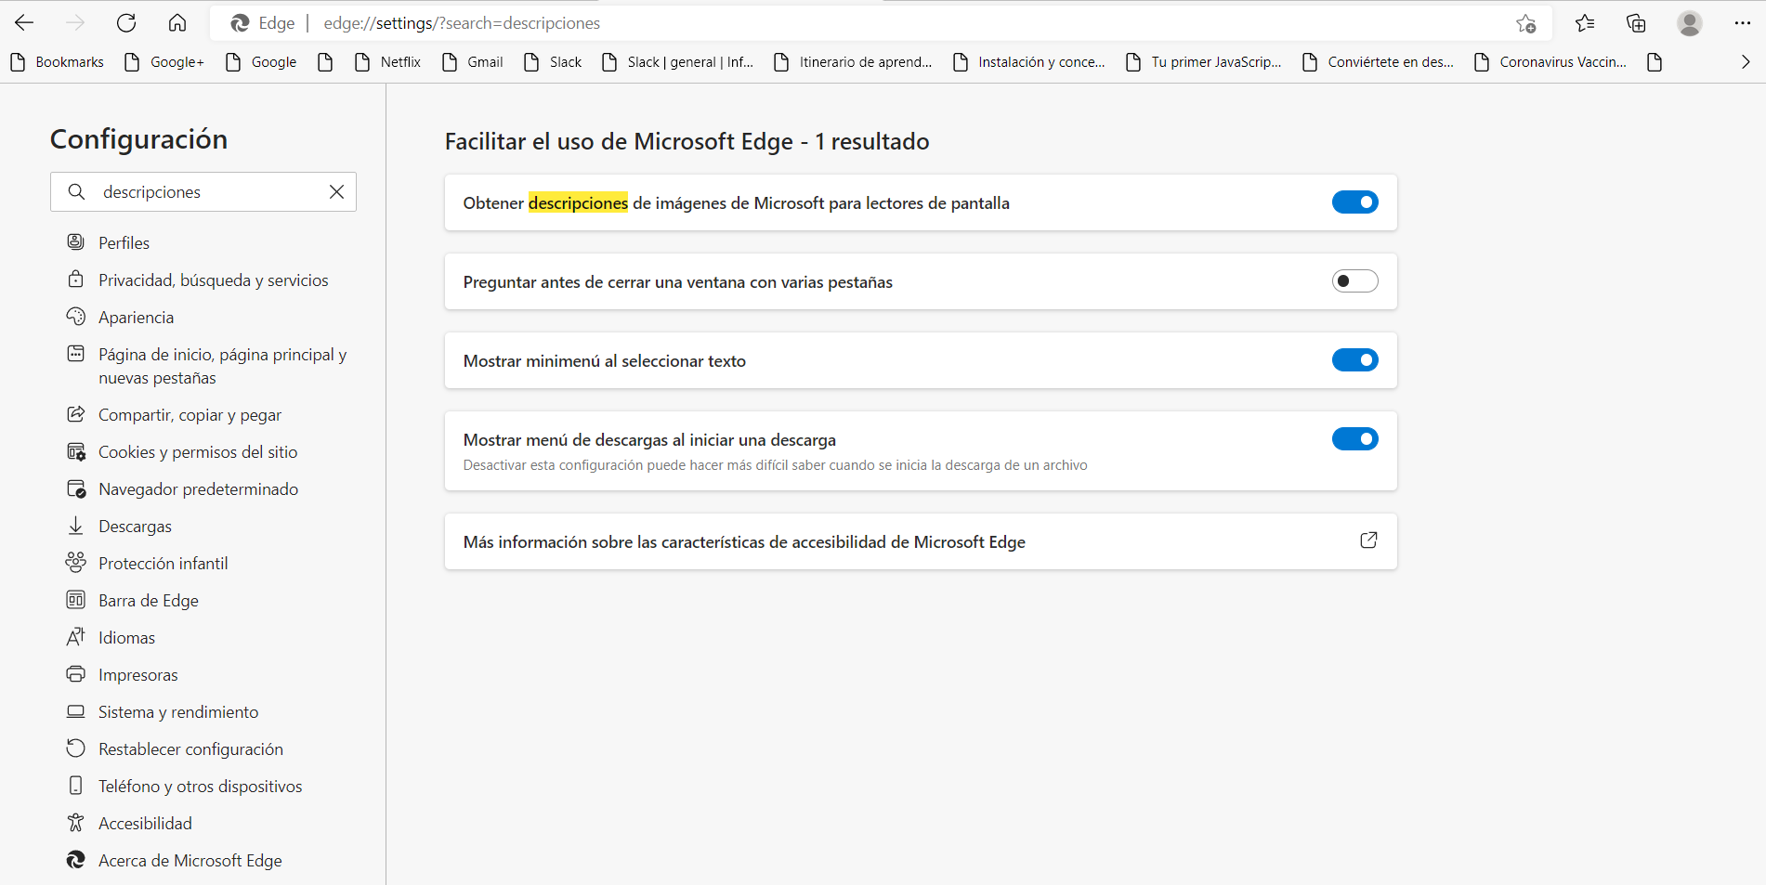Select Protección infantil settings
Image resolution: width=1766 pixels, height=885 pixels.
coord(164,563)
